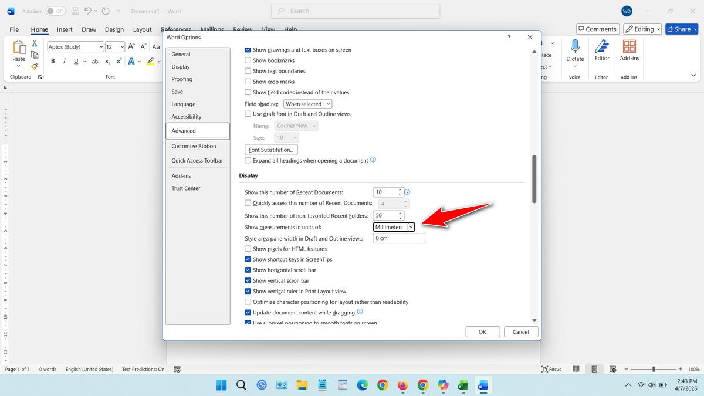Click the Paste clipboard icon
This screenshot has width=704, height=396.
click(x=19, y=47)
